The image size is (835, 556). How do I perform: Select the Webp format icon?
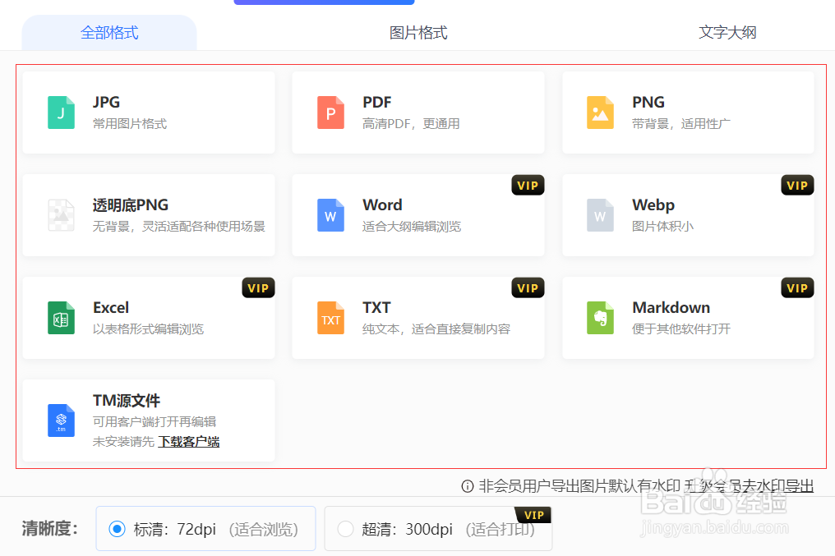click(x=600, y=215)
